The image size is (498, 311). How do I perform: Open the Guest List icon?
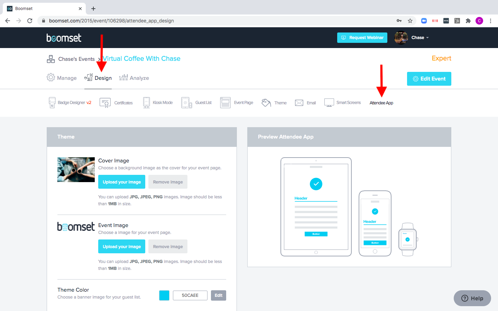[186, 103]
